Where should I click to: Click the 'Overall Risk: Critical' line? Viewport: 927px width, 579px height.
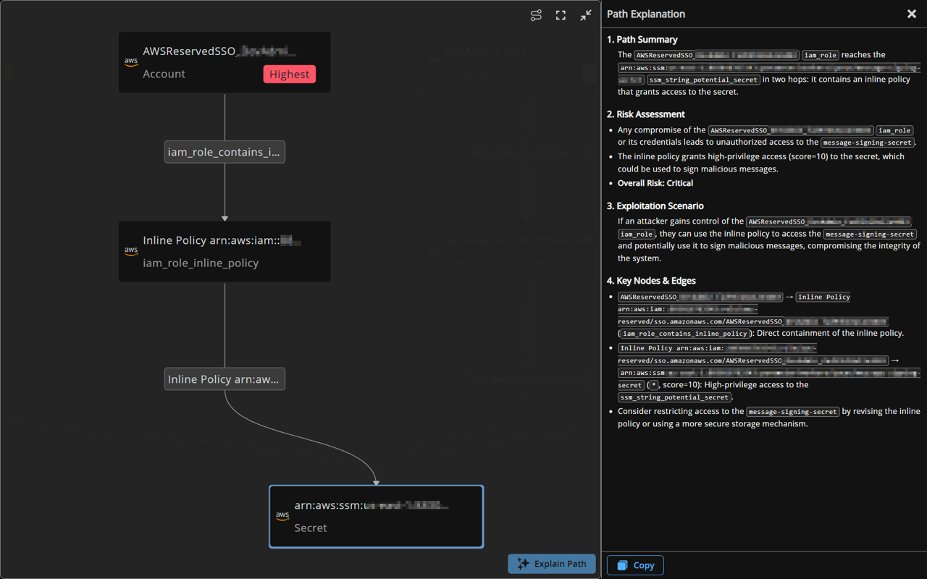click(655, 183)
